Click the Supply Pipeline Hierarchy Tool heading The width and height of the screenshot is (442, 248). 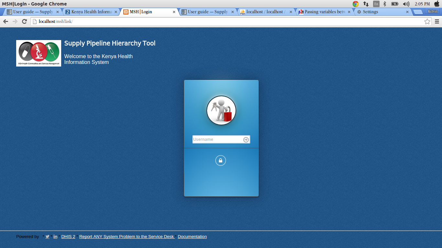click(110, 43)
